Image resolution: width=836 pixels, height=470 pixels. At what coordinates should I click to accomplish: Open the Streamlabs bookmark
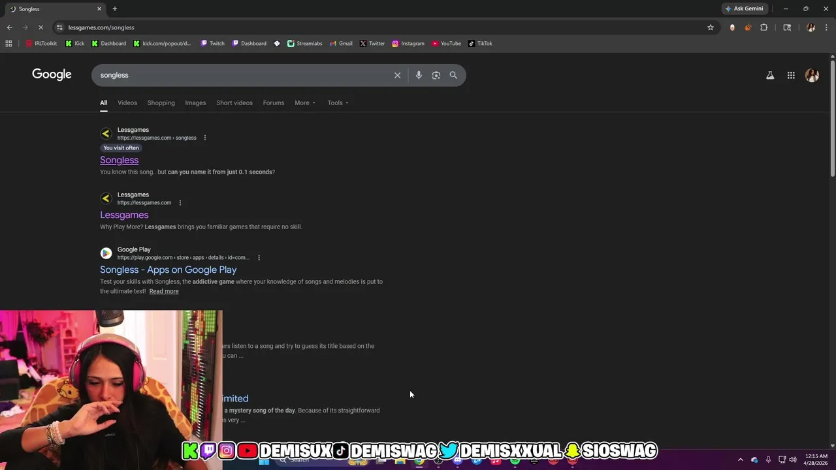click(x=305, y=44)
